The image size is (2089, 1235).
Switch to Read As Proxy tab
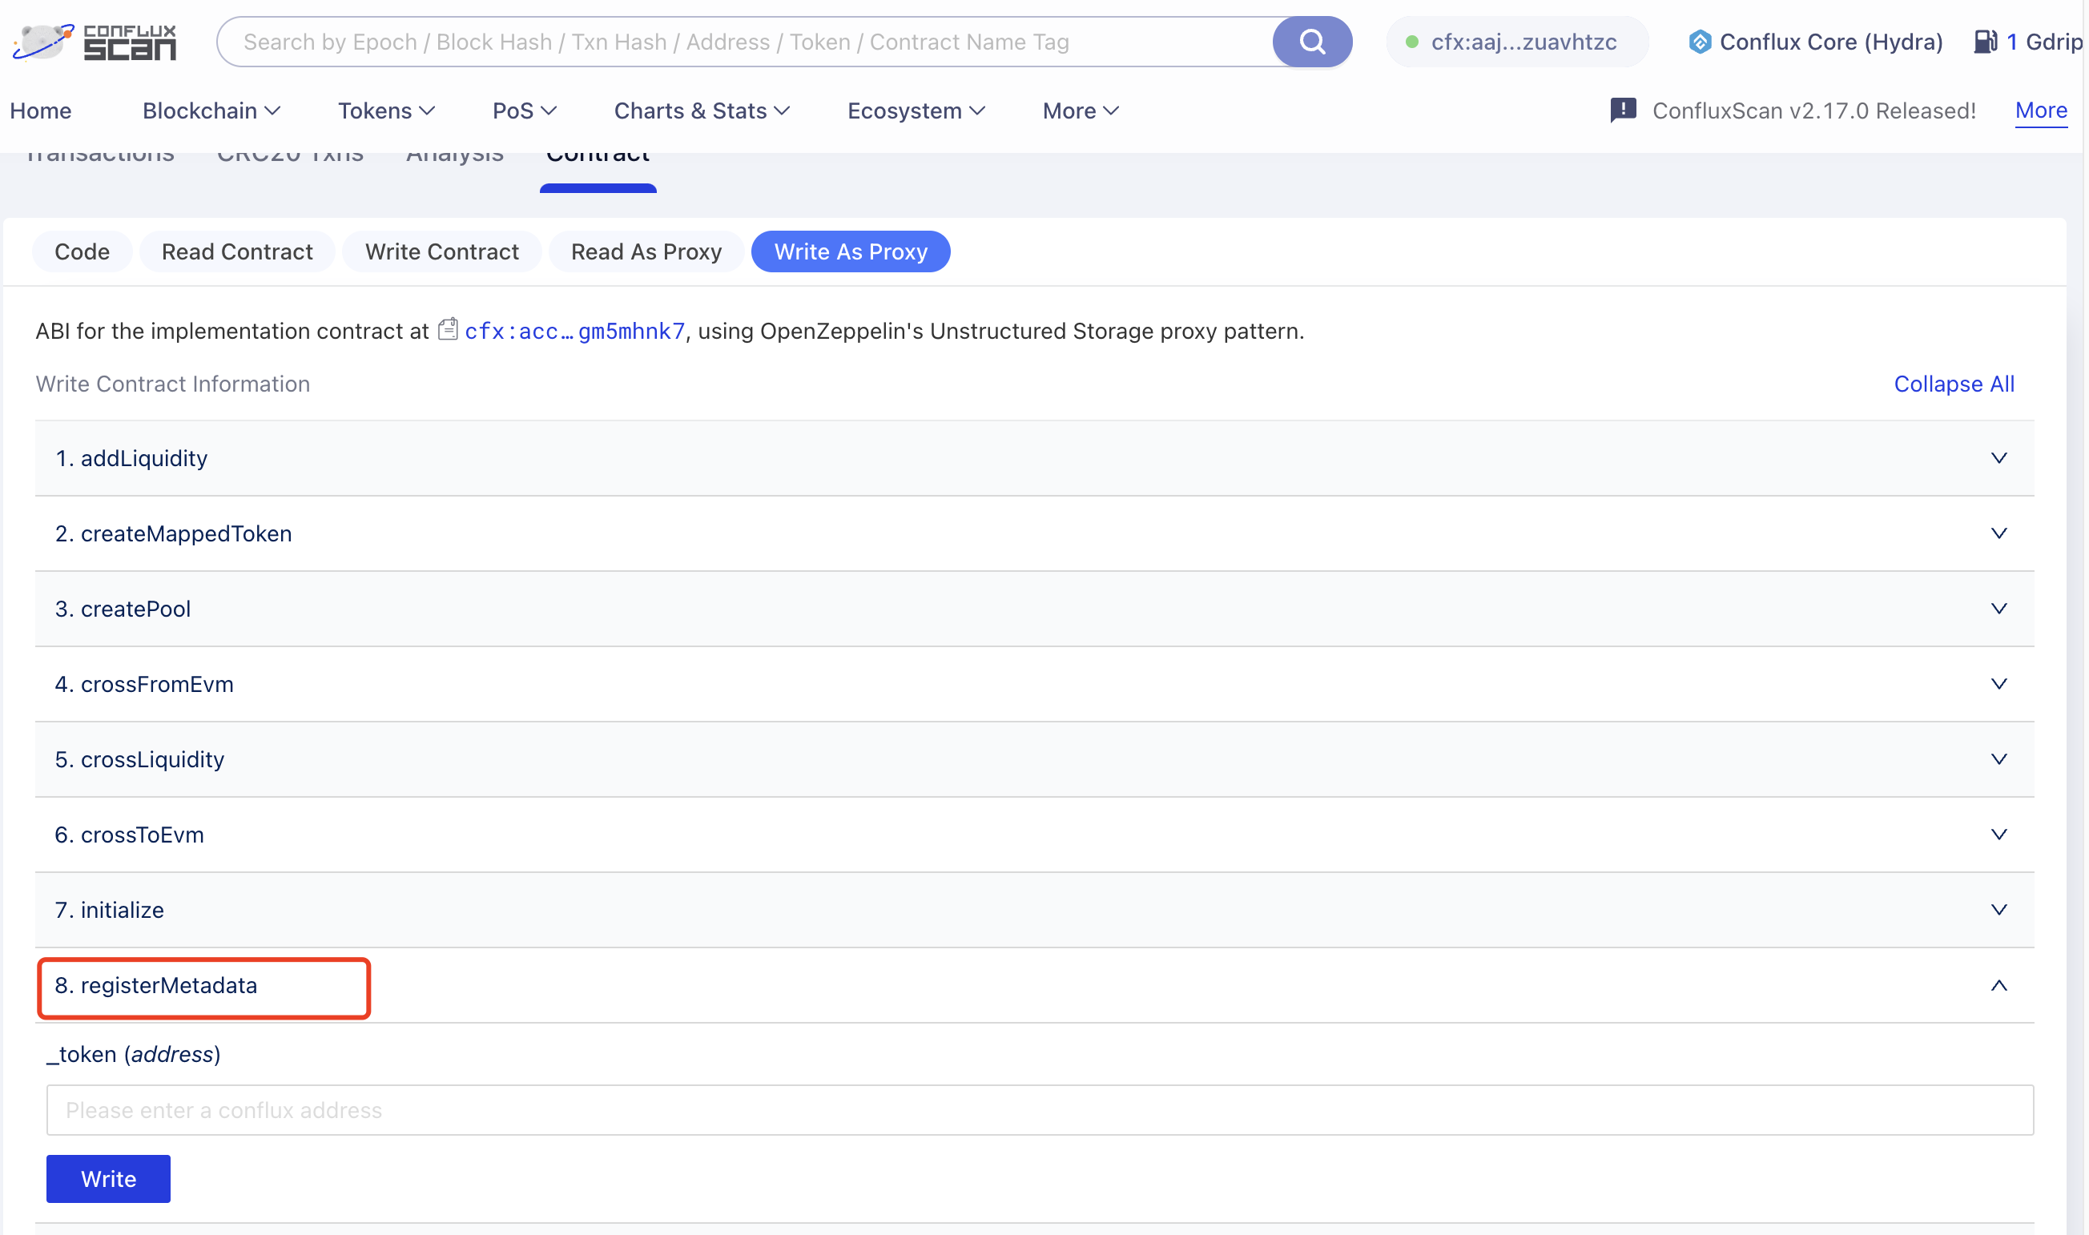point(646,251)
